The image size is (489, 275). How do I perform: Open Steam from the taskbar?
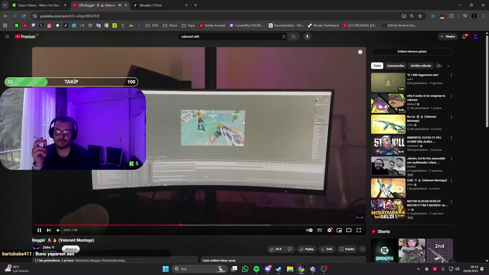(279, 269)
